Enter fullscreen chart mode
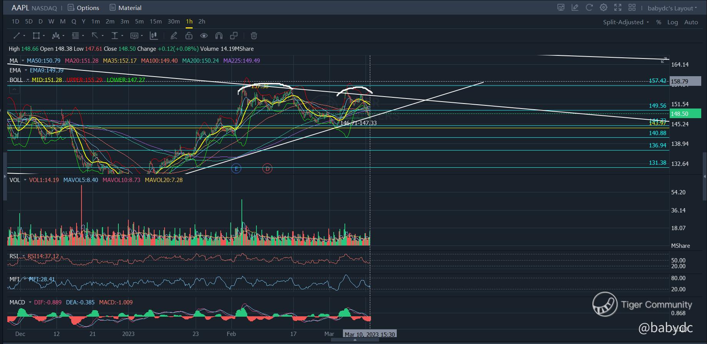Viewport: 707px width, 344px height. [x=618, y=7]
